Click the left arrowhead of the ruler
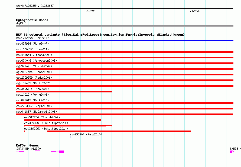This screenshot has width=241, height=167. point(17,8)
